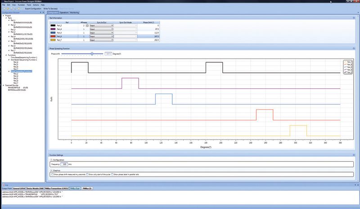Open the Edit menu

click(x=9, y=5)
